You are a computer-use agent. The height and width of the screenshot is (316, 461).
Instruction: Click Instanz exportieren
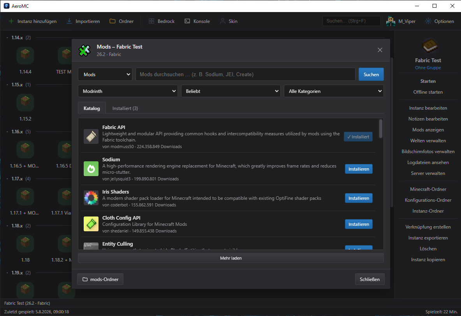(428, 238)
